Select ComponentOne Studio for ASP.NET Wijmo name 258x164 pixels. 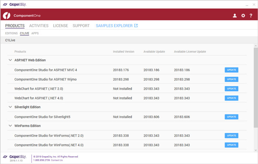[x=45, y=79]
